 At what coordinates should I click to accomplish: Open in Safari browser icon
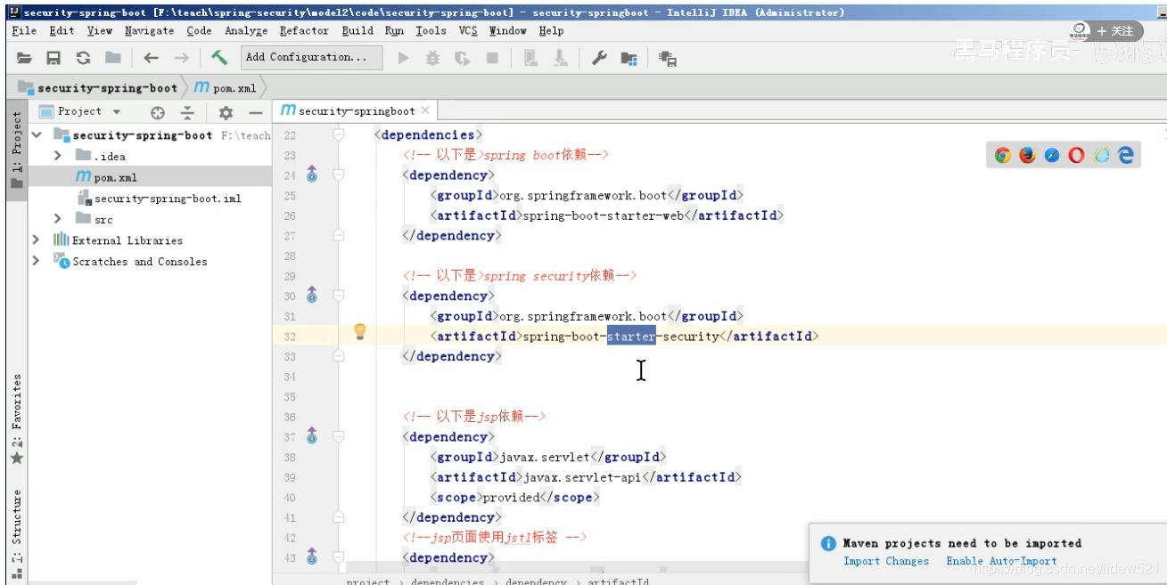(x=1052, y=155)
